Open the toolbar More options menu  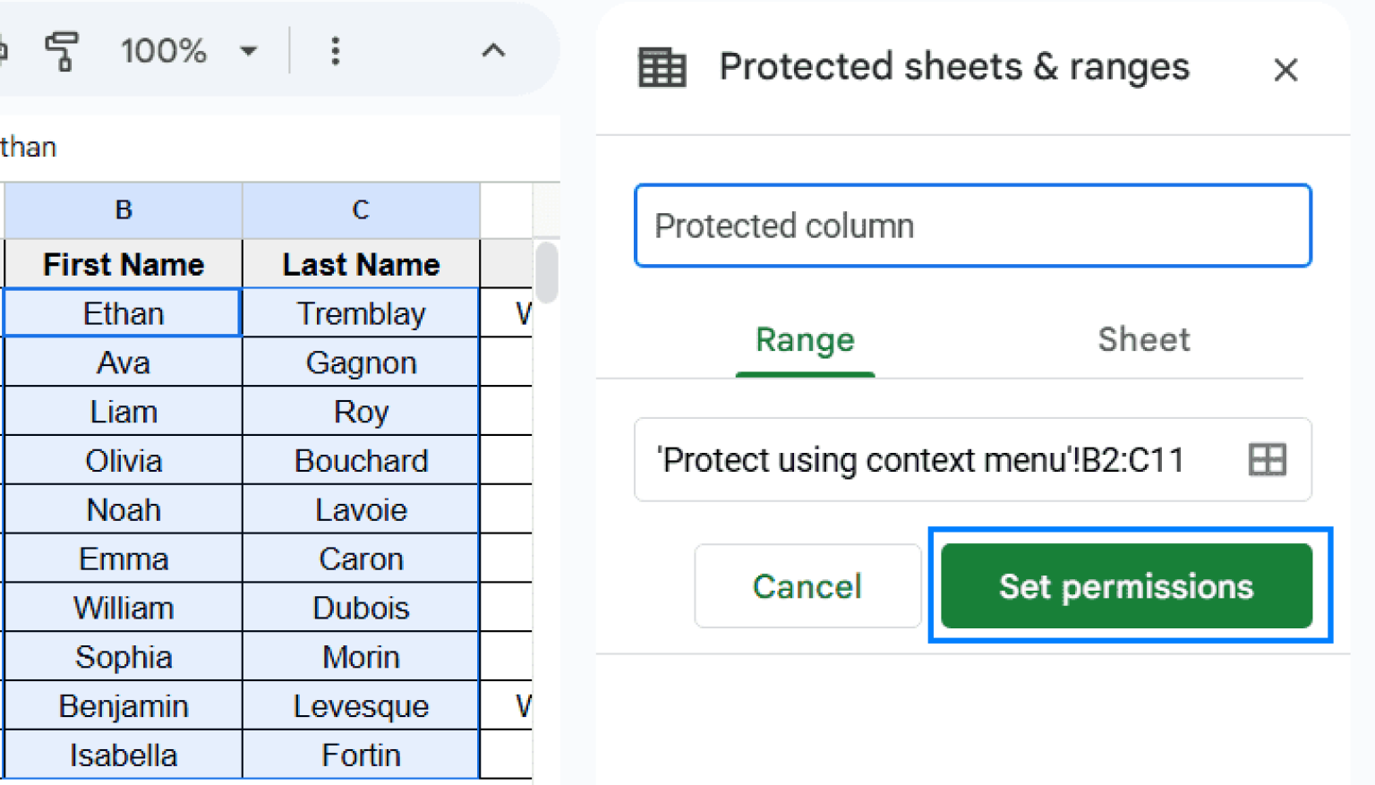coord(336,51)
